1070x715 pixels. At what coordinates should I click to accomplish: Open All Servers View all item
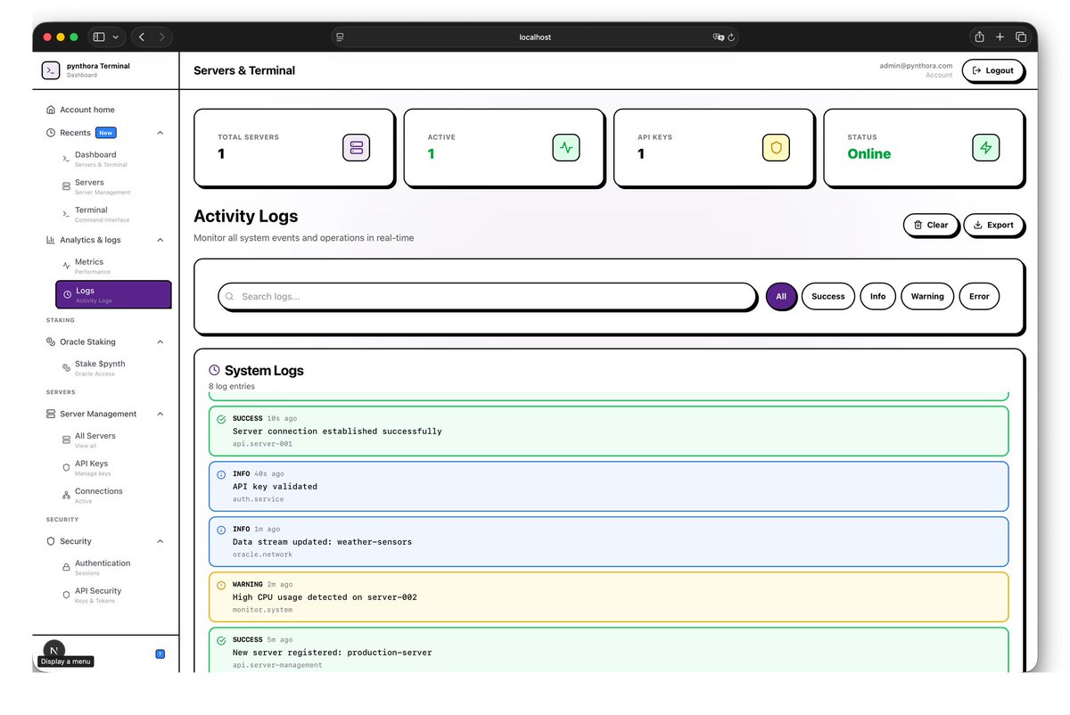pyautogui.click(x=113, y=440)
